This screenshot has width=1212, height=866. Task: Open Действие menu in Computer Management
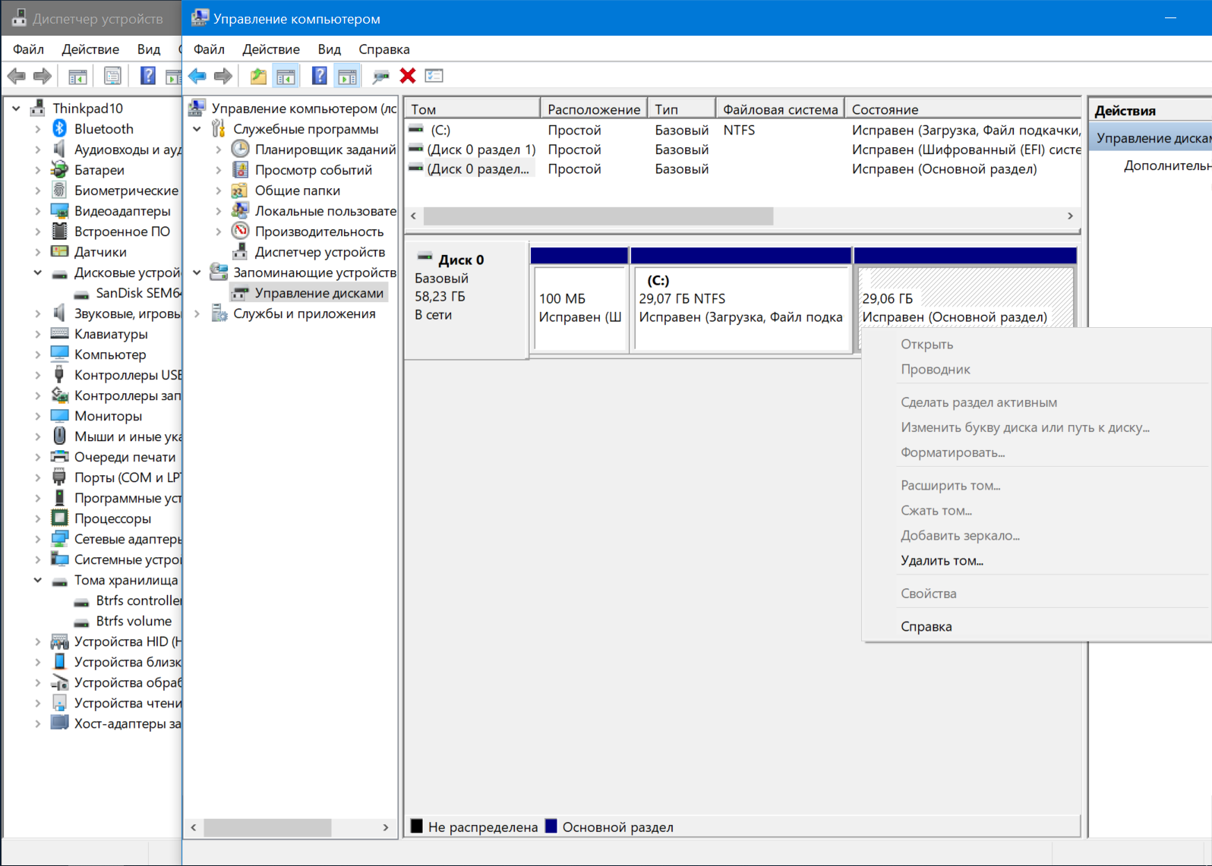tap(271, 49)
